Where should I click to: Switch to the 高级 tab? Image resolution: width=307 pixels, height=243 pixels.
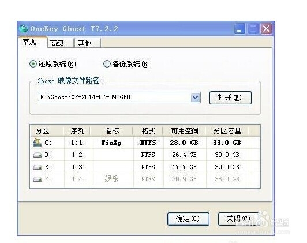[x=60, y=43]
